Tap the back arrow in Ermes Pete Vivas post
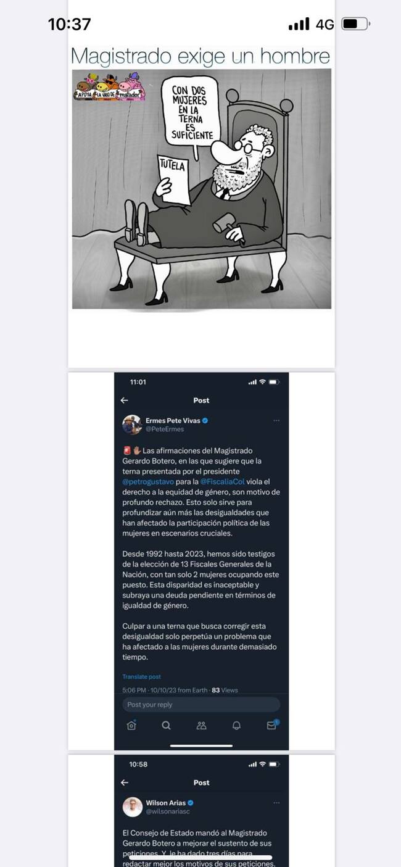The image size is (401, 867). point(124,400)
